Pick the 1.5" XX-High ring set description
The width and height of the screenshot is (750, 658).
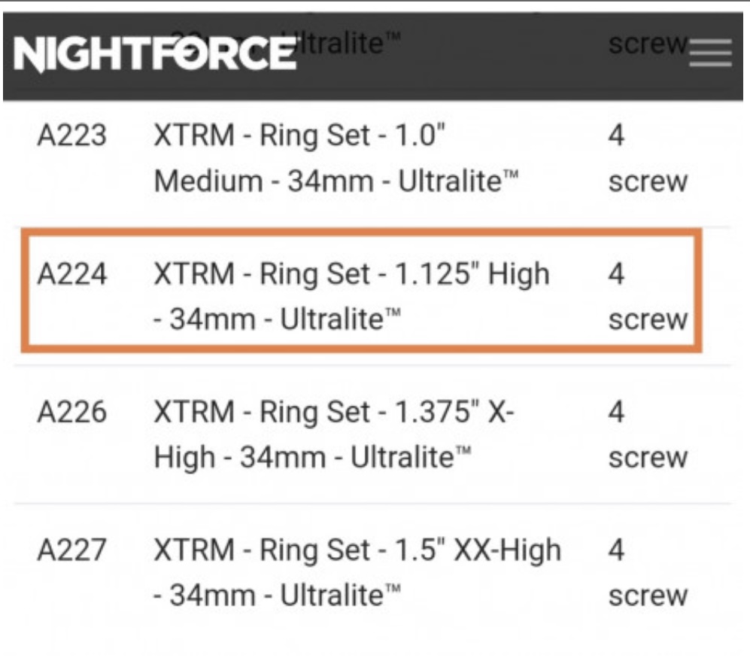coord(357,574)
